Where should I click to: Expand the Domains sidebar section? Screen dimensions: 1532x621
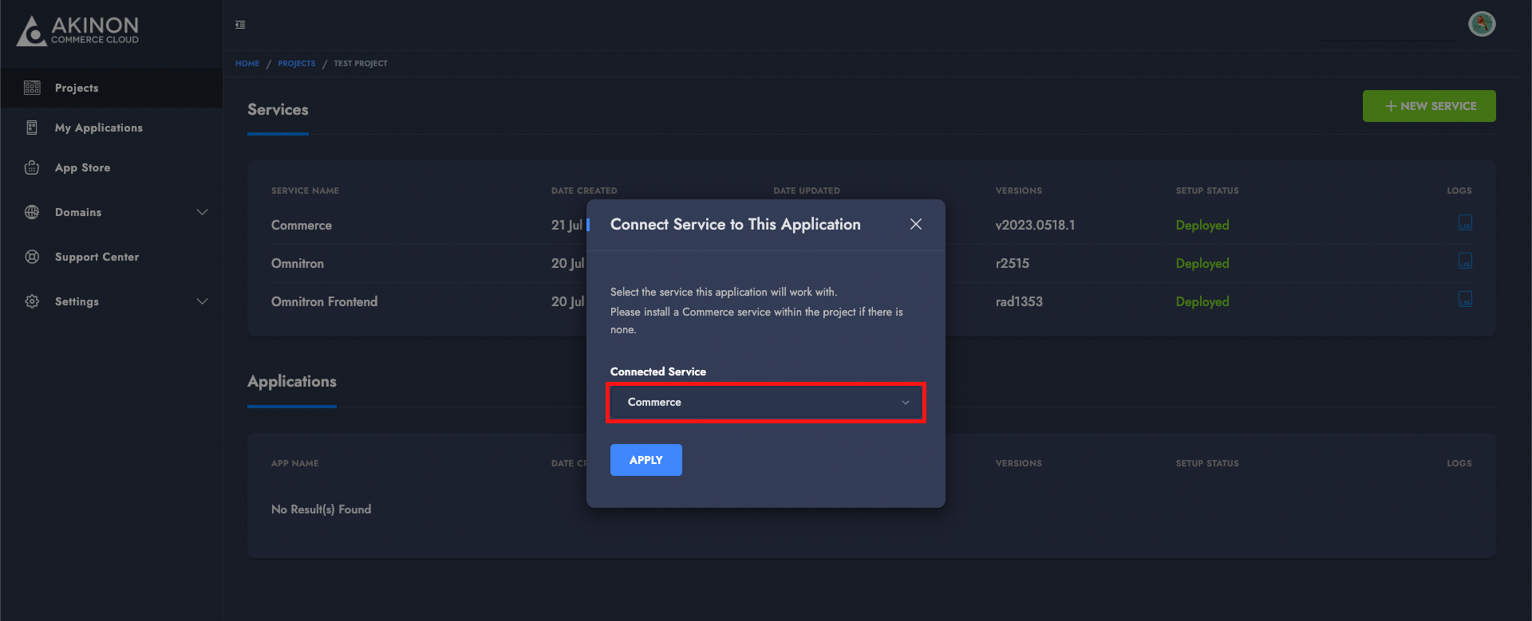202,212
